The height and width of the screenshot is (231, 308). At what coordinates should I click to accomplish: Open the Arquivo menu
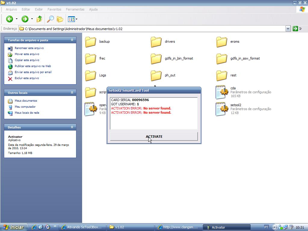(x=11, y=9)
